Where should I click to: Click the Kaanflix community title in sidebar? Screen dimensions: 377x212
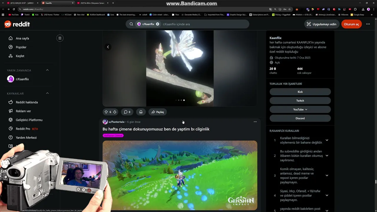point(275,38)
